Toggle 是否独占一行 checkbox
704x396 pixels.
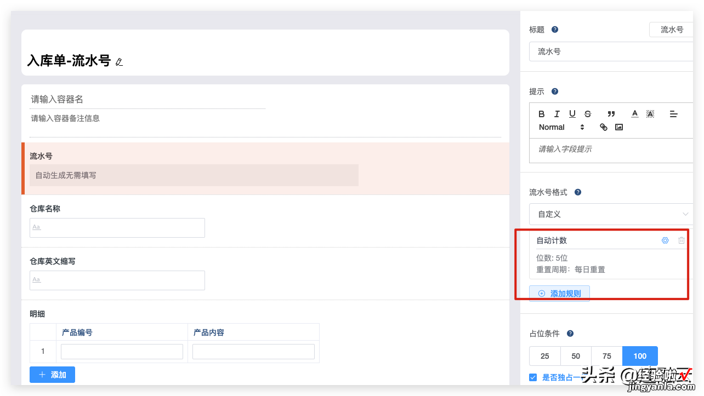click(x=533, y=377)
